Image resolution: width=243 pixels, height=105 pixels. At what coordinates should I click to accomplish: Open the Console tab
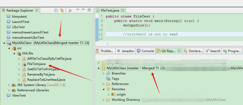tap(146, 51)
